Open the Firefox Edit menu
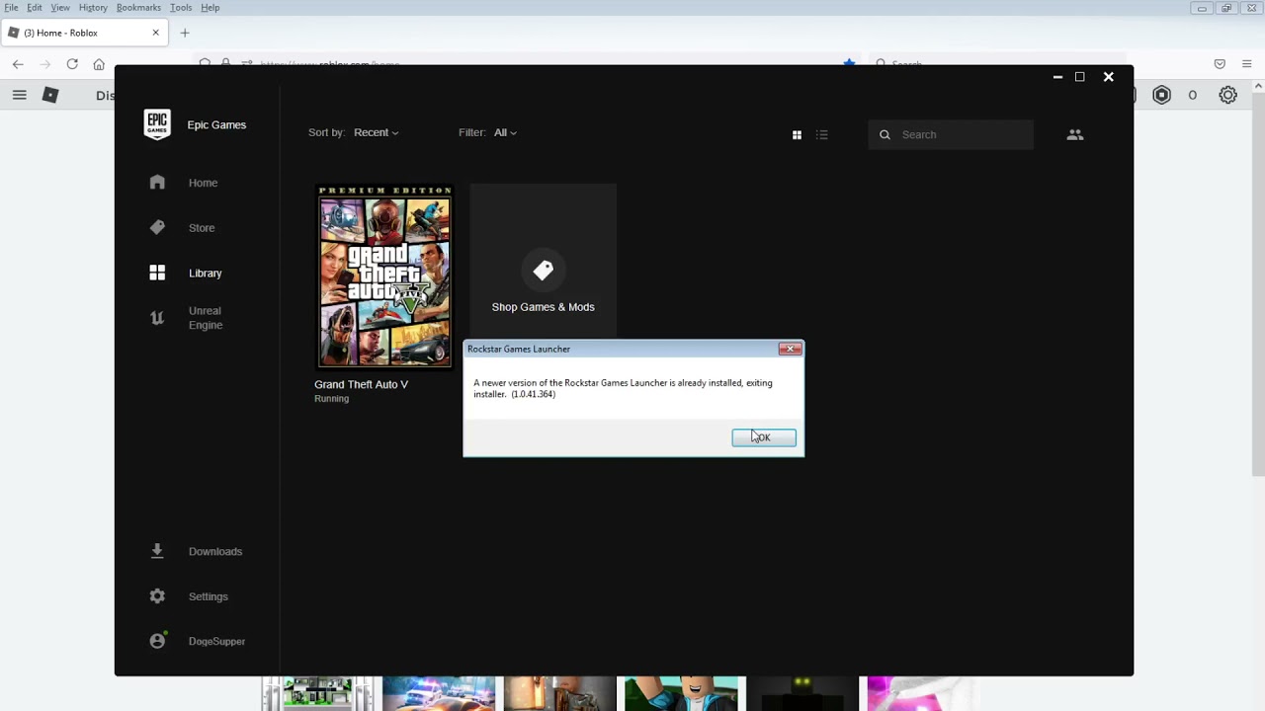The height and width of the screenshot is (711, 1265). [x=35, y=7]
